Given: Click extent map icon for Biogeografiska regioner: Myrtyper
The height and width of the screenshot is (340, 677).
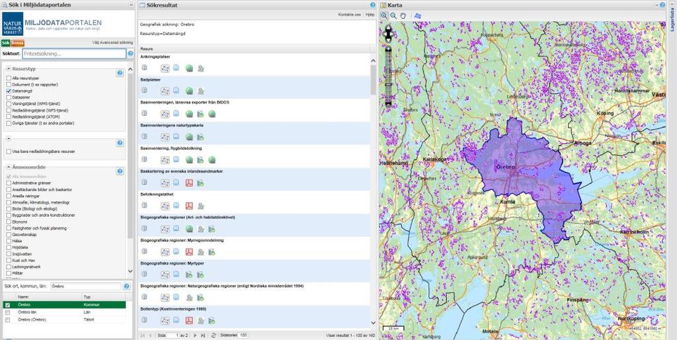Looking at the screenshot, I should 165,275.
